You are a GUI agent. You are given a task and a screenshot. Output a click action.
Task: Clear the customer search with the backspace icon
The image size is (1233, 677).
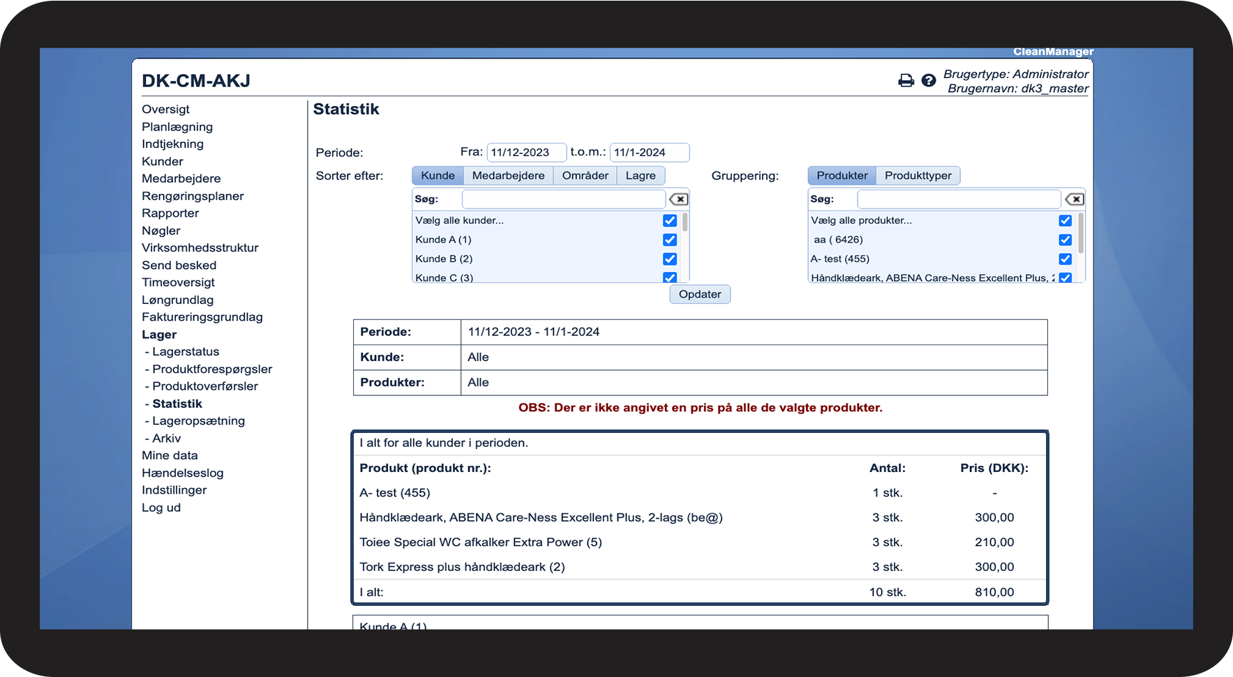point(678,199)
